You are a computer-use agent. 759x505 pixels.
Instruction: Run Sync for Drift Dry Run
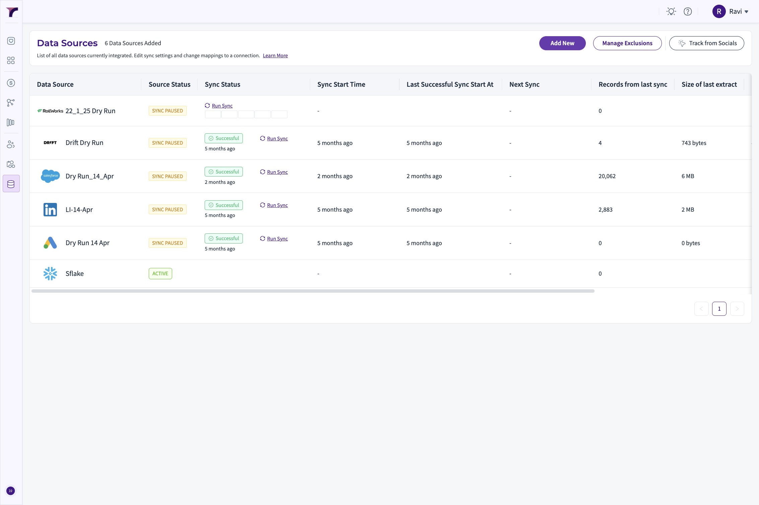[277, 139]
